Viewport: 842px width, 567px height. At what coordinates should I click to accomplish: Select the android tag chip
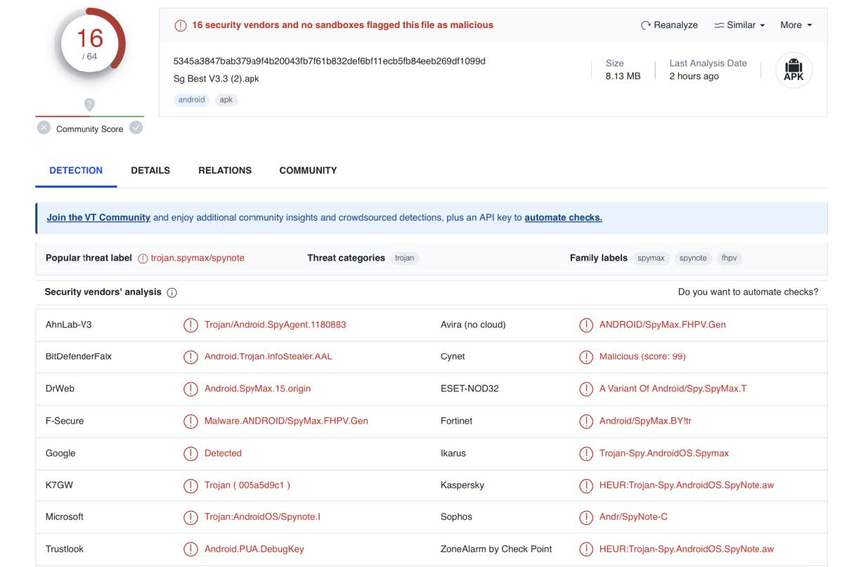pyautogui.click(x=191, y=100)
